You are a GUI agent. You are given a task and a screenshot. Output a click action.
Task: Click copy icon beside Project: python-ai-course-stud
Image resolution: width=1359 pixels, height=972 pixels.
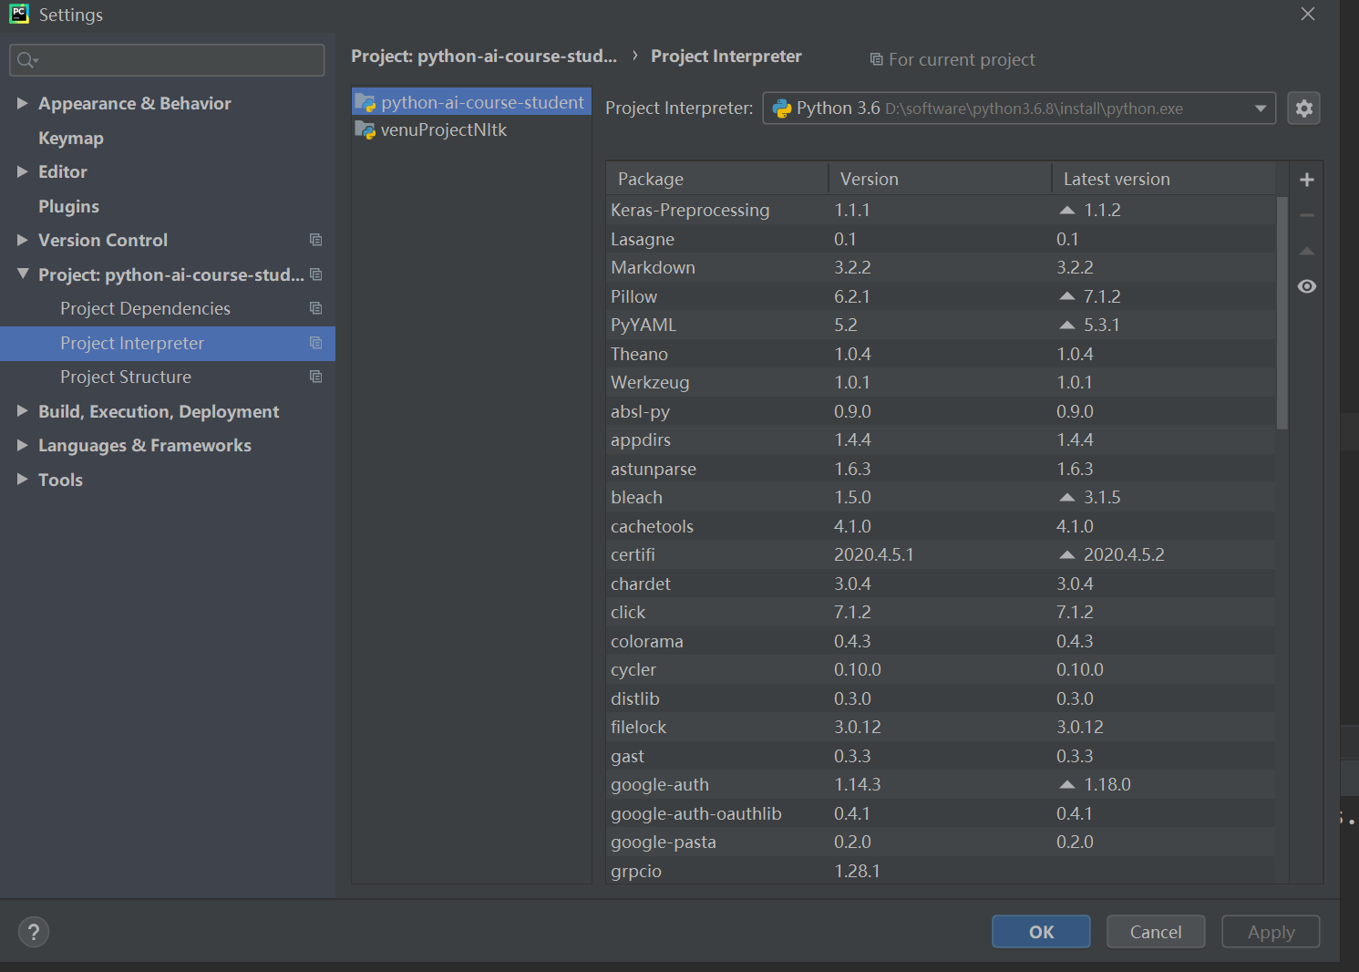(315, 274)
